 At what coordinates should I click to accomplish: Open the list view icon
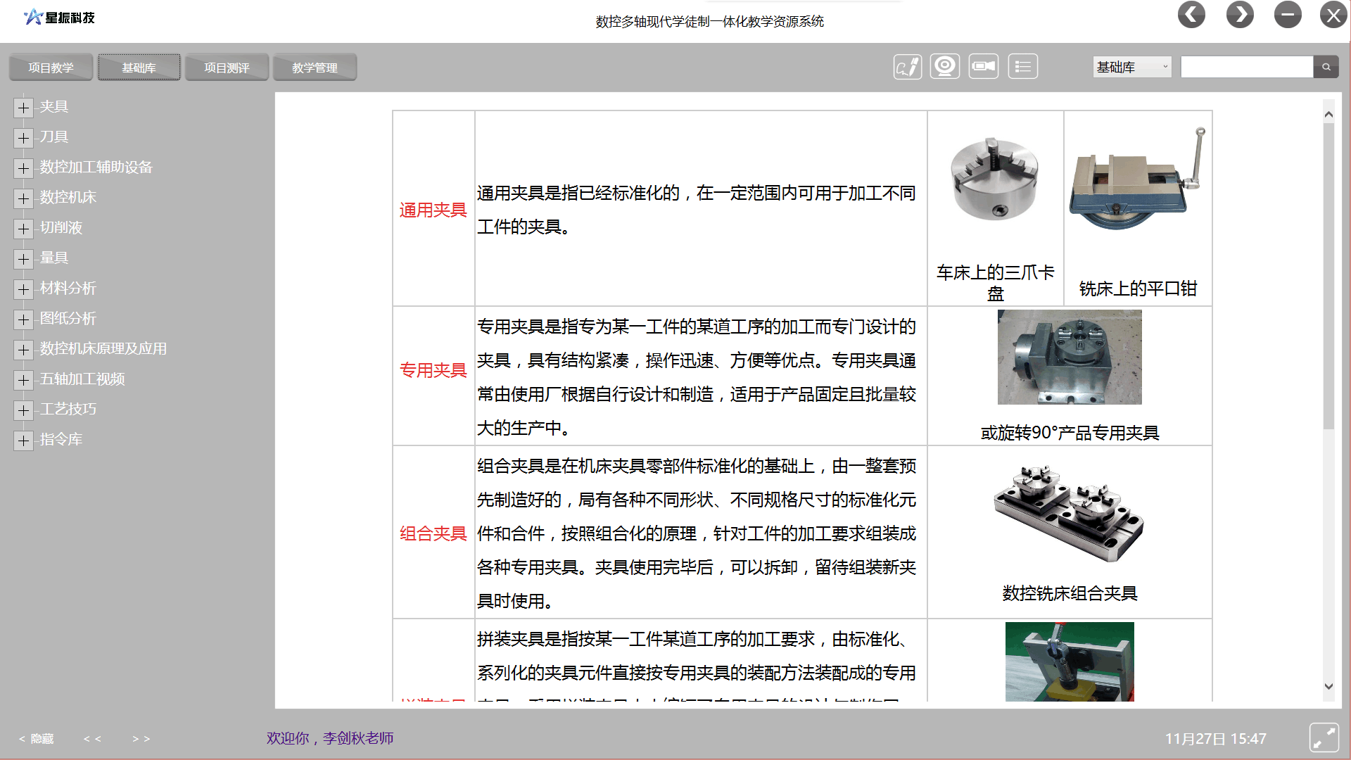(x=1022, y=67)
